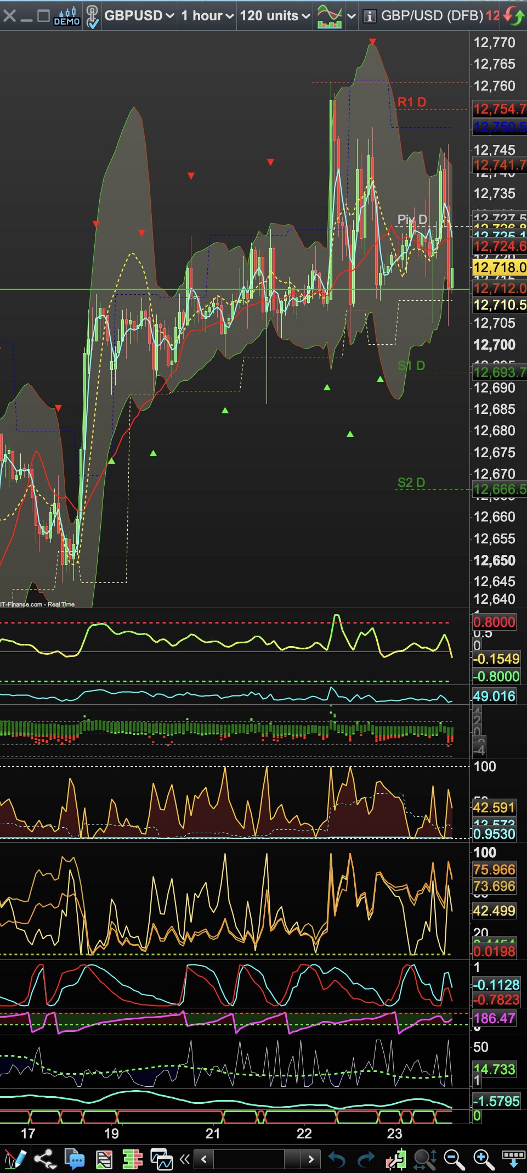Expand the chart style dropdown arrow
This screenshot has height=1173, width=527.
click(x=352, y=16)
